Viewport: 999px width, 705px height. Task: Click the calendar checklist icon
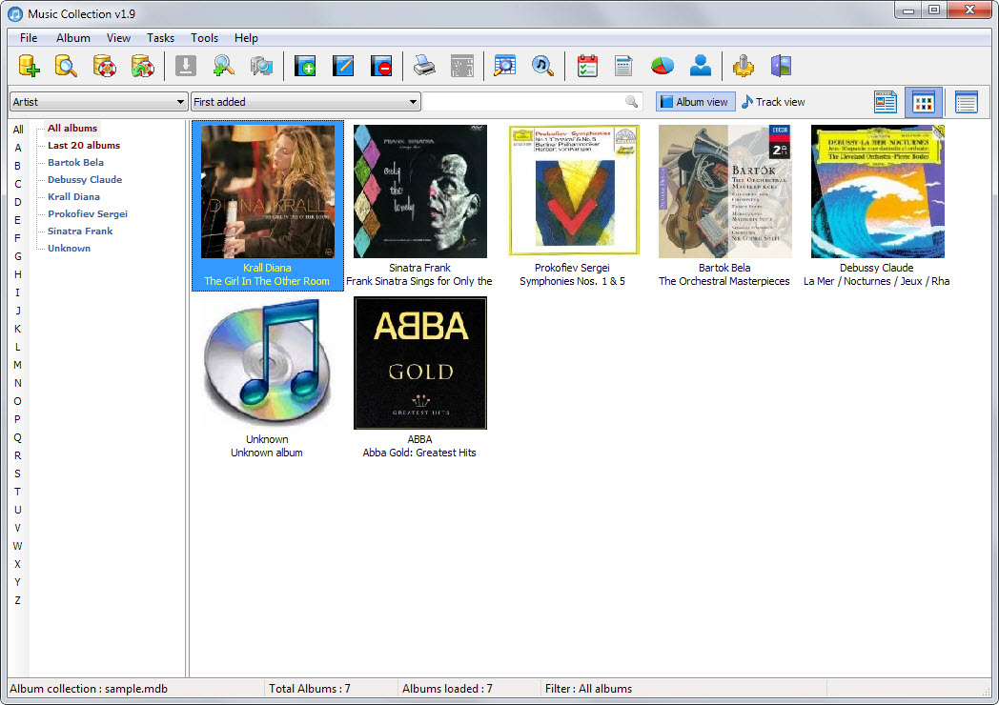[x=587, y=66]
